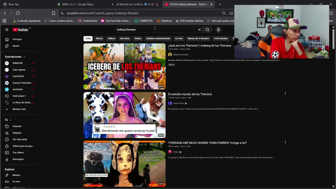Click the YouTube logo
Screen dimensions: 336x189
coord(20,30)
